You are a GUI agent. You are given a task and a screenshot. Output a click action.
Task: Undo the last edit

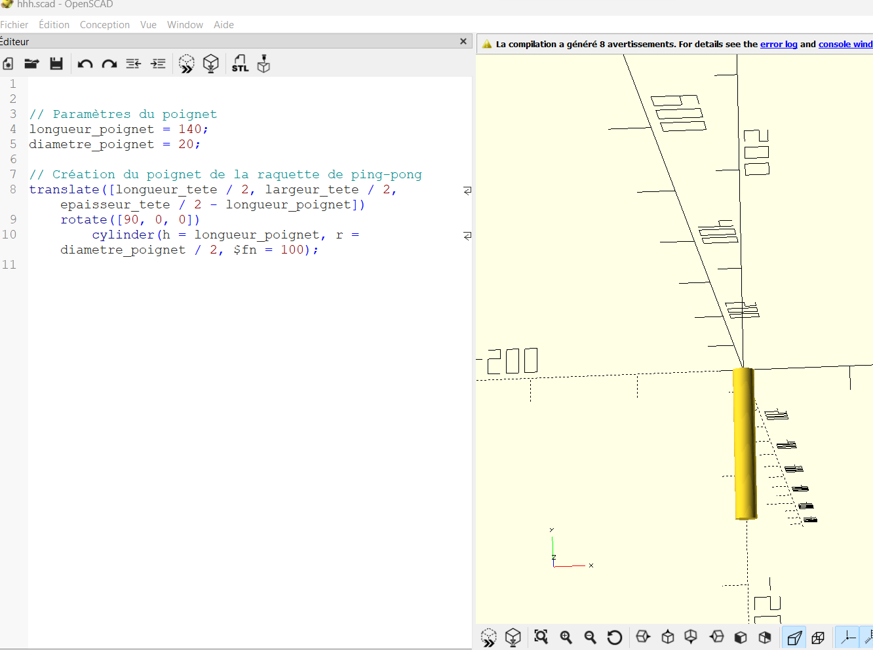[x=85, y=64]
